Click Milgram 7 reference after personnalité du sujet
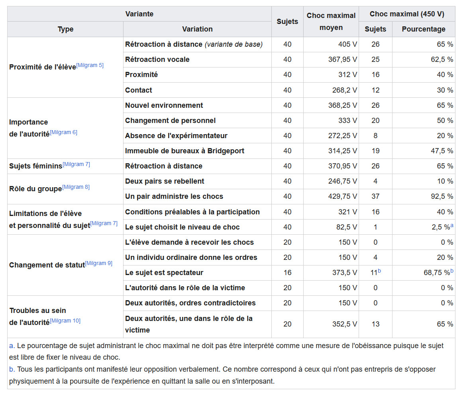 104,224
